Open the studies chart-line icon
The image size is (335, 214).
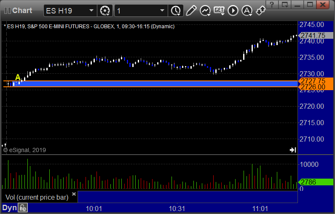205,11
